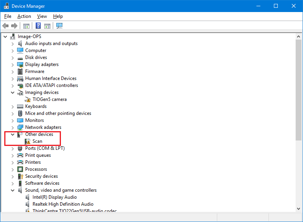The width and height of the screenshot is (303, 222).
Task: Click the Computer monitor icon
Action: pos(20,50)
